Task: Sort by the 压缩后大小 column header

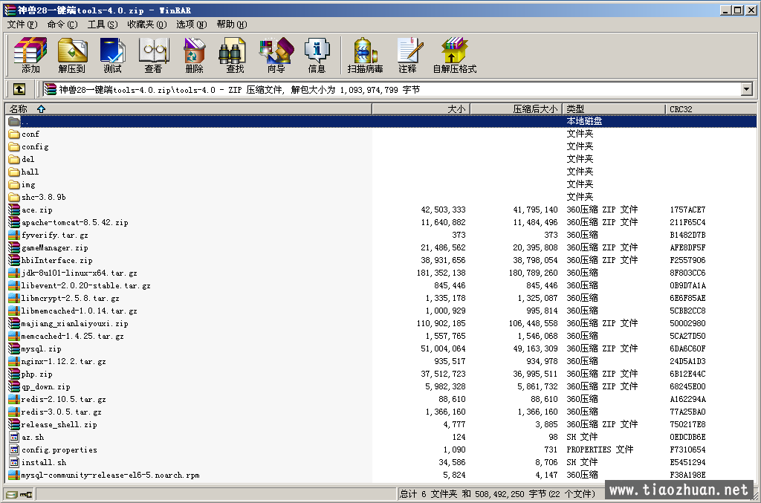Action: pyautogui.click(x=516, y=109)
